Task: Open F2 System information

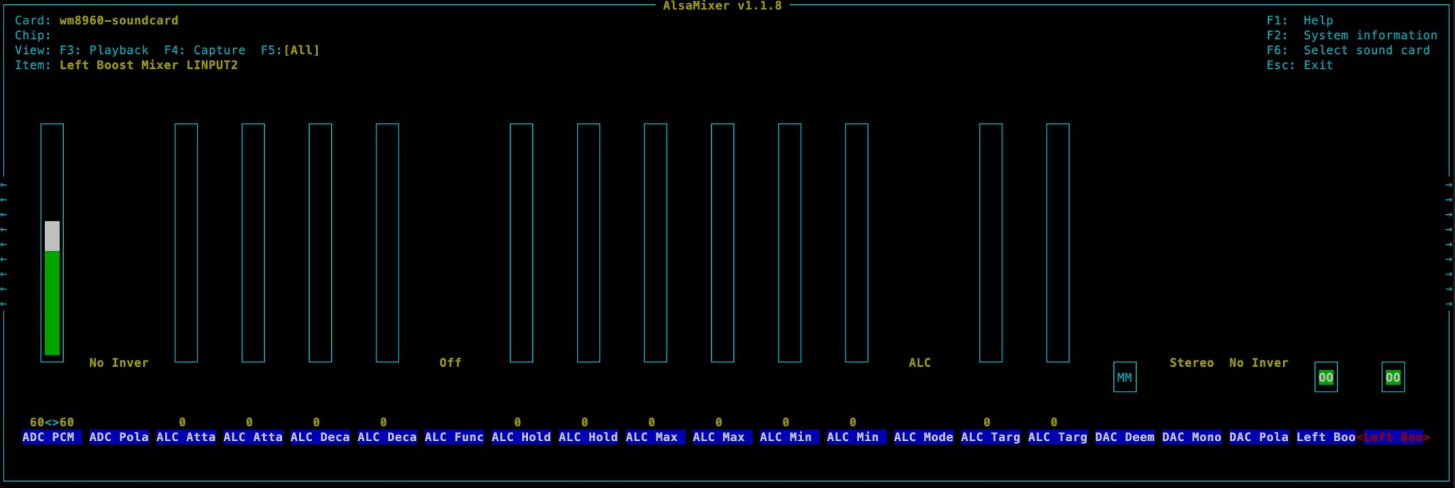Action: tap(1351, 35)
